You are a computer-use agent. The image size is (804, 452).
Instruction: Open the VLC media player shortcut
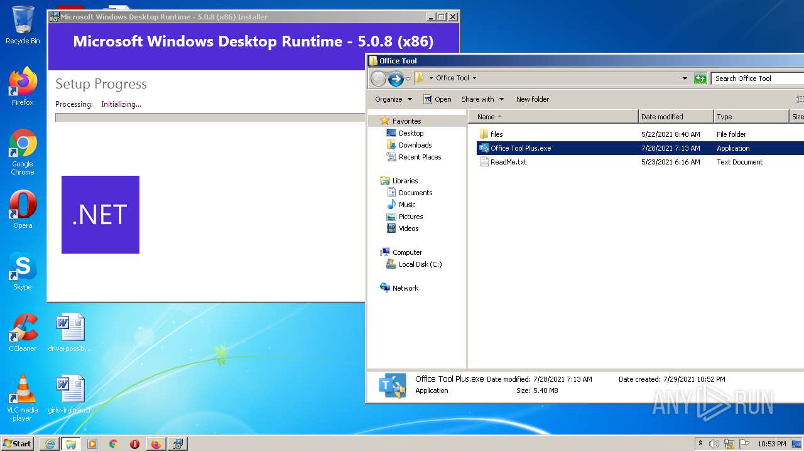[x=23, y=398]
